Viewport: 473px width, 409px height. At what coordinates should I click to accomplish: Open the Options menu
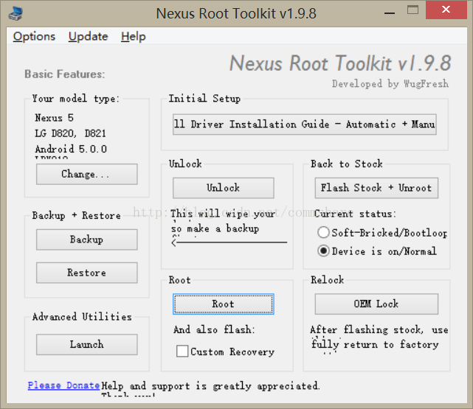tap(34, 36)
